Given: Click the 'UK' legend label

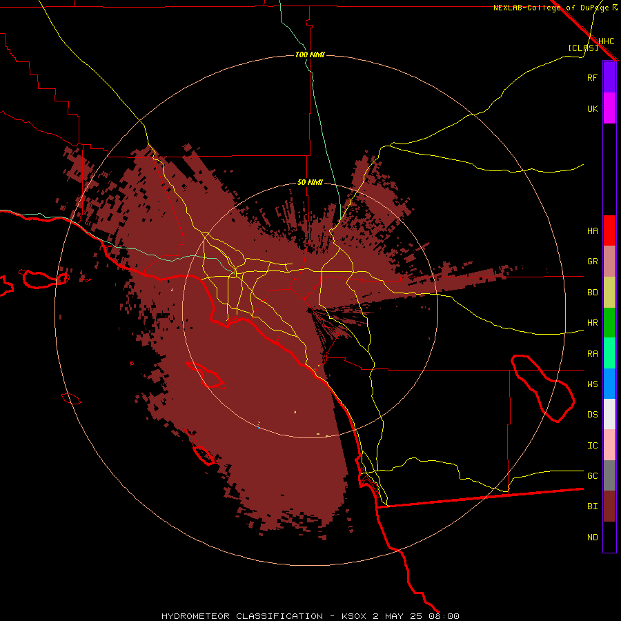Looking at the screenshot, I should [x=592, y=108].
